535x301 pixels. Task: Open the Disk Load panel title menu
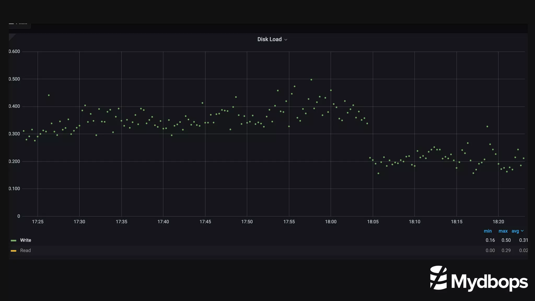269,39
